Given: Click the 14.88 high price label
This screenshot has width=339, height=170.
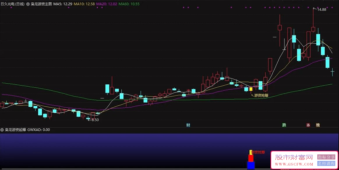Looking at the screenshot, I should (x=321, y=9).
